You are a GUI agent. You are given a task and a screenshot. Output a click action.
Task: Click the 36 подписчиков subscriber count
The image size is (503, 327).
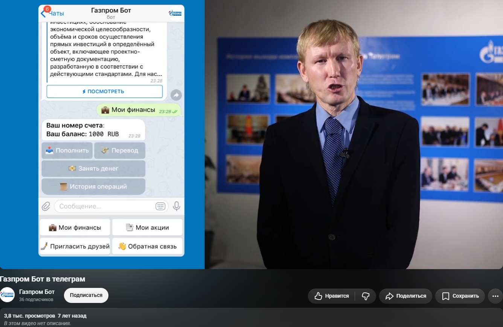pos(36,300)
